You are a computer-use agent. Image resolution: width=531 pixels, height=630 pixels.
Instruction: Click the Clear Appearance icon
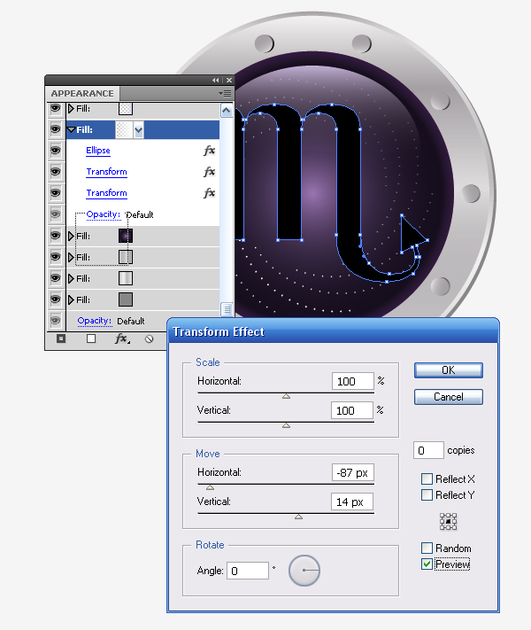pyautogui.click(x=149, y=339)
